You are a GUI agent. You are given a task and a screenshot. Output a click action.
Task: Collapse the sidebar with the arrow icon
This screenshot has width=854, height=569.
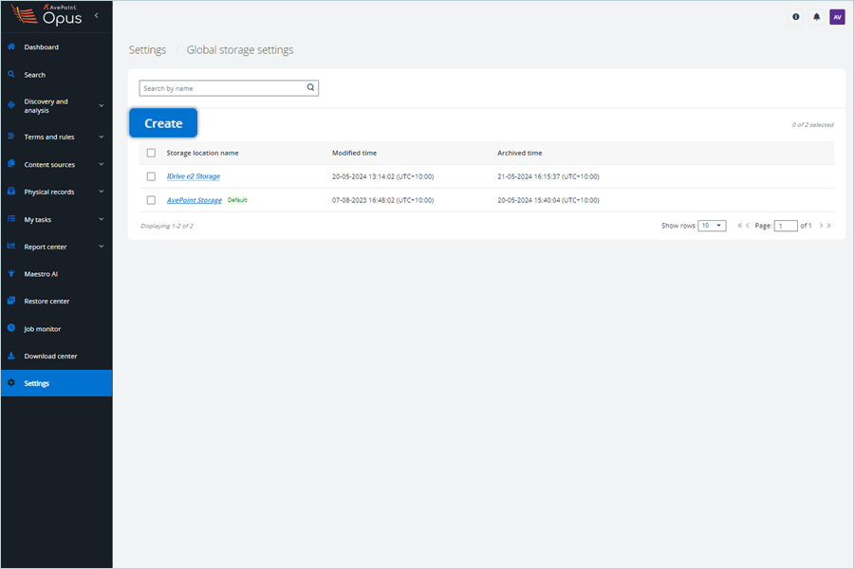(x=97, y=16)
